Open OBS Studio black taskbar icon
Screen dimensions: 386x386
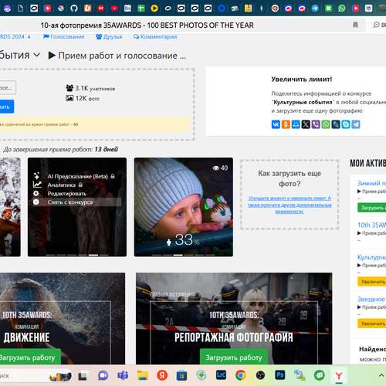pos(260,375)
